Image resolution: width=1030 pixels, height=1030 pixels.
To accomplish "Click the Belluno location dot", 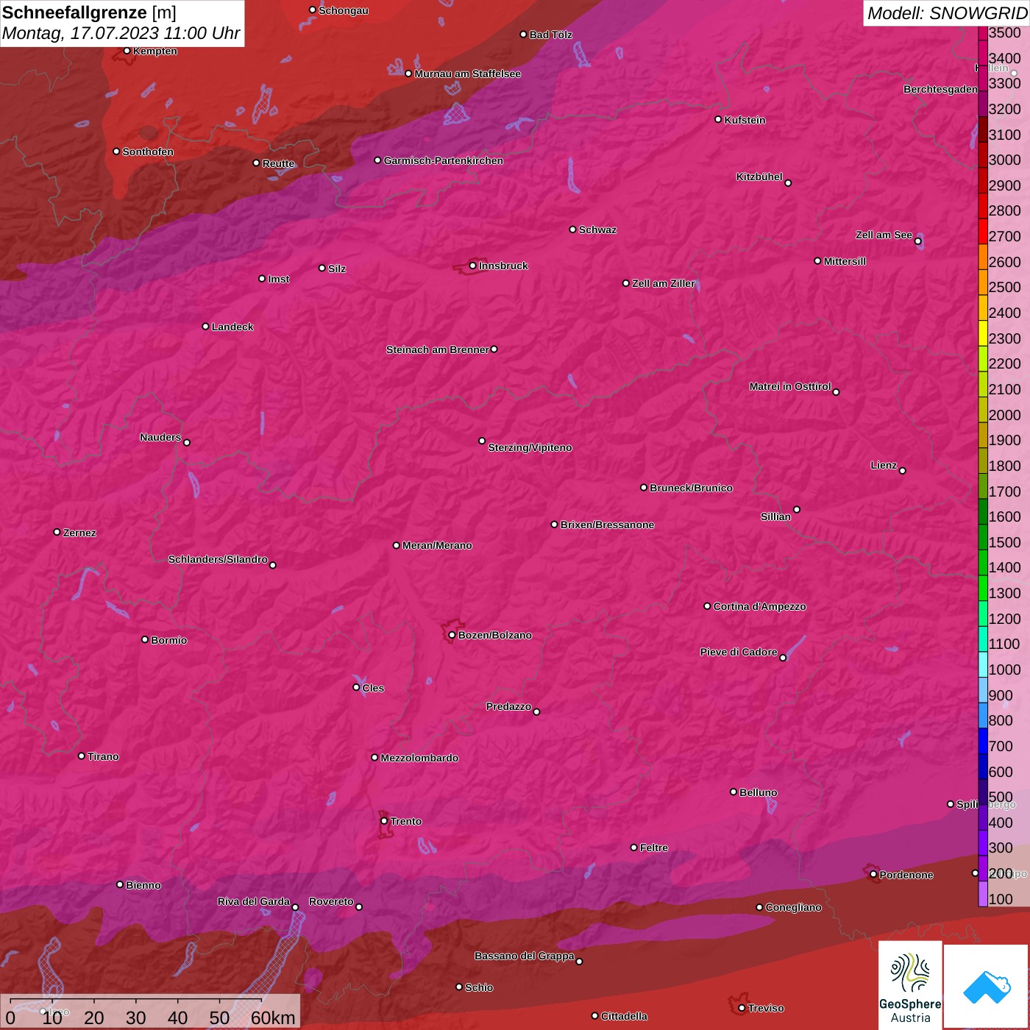I will tap(733, 792).
